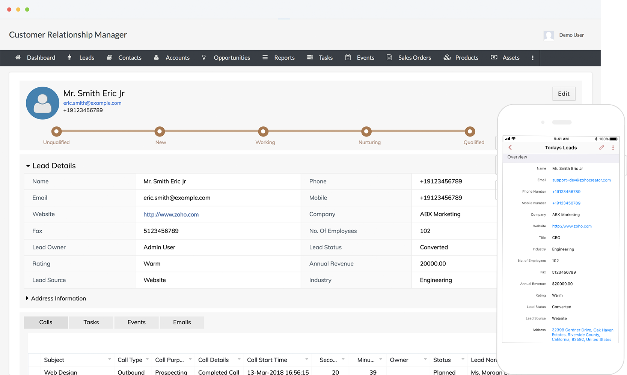This screenshot has height=375, width=627.
Task: Set lead stage to Qualified
Action: click(x=470, y=132)
